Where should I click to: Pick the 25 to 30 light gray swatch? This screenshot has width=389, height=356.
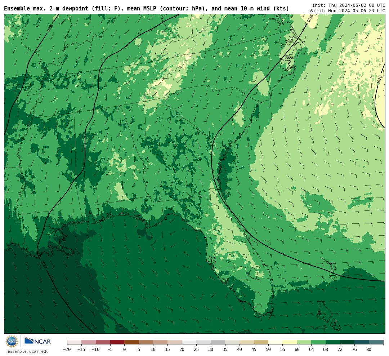point(204,342)
